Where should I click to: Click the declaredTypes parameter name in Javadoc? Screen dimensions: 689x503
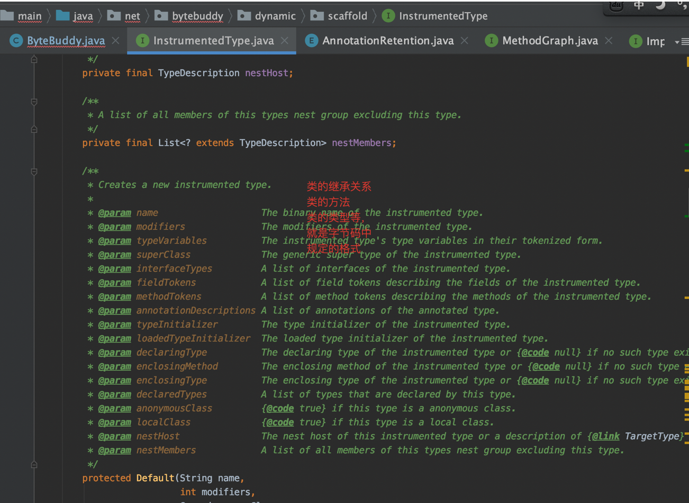(171, 394)
